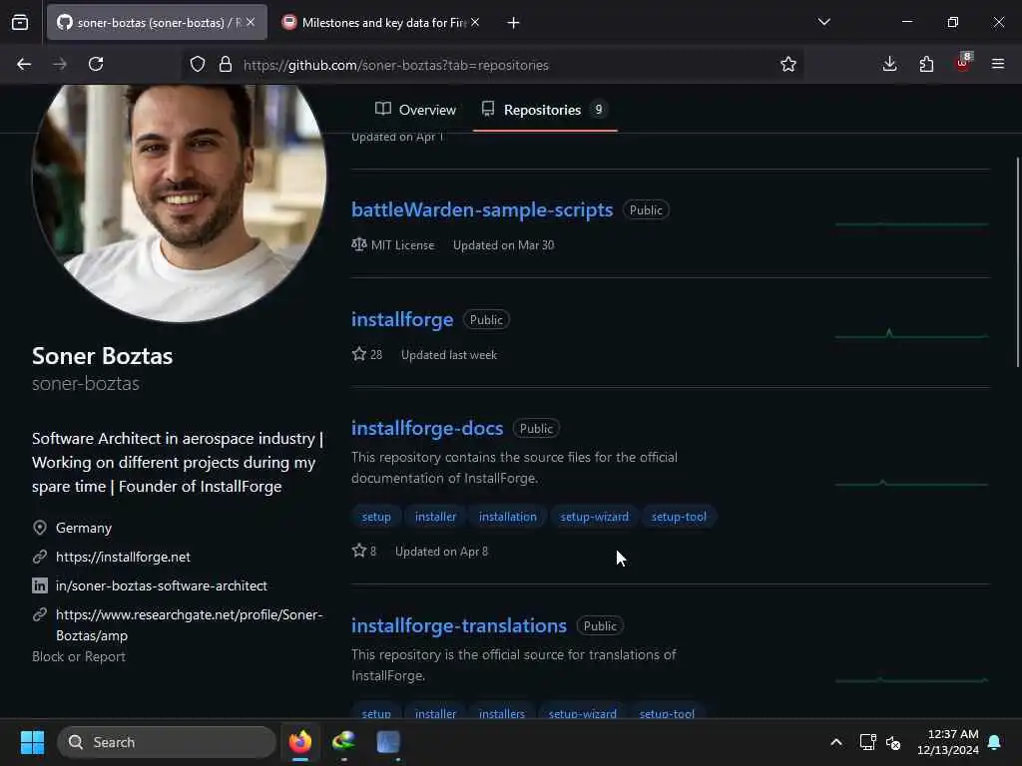
Task: Open the extensions puzzle icon
Action: pos(926,64)
